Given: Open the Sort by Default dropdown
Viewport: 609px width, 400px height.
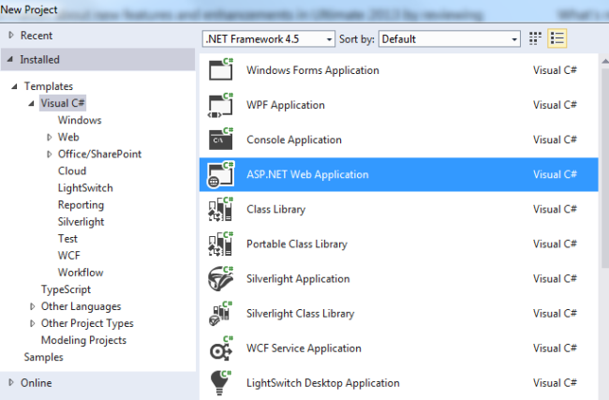Looking at the screenshot, I should coord(449,39).
